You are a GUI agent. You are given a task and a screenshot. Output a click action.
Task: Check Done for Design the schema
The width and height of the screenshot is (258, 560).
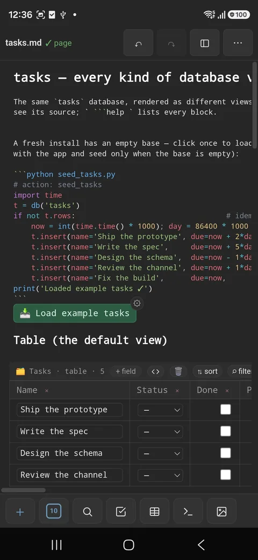pos(226,453)
